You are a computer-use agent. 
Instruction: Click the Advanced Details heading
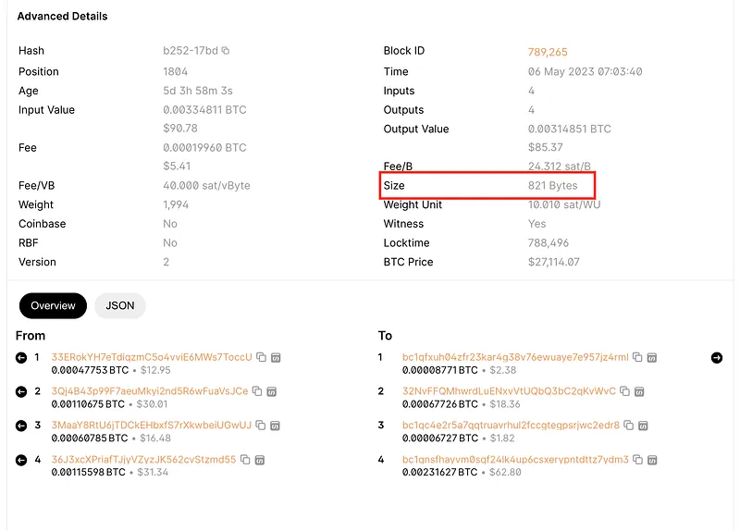[x=62, y=16]
